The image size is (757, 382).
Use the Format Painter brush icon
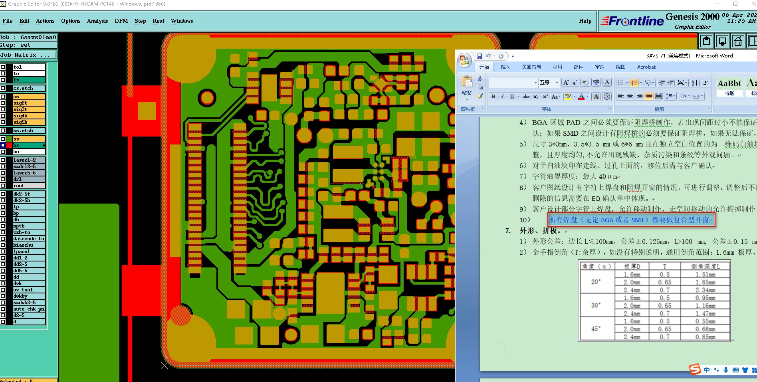[480, 96]
